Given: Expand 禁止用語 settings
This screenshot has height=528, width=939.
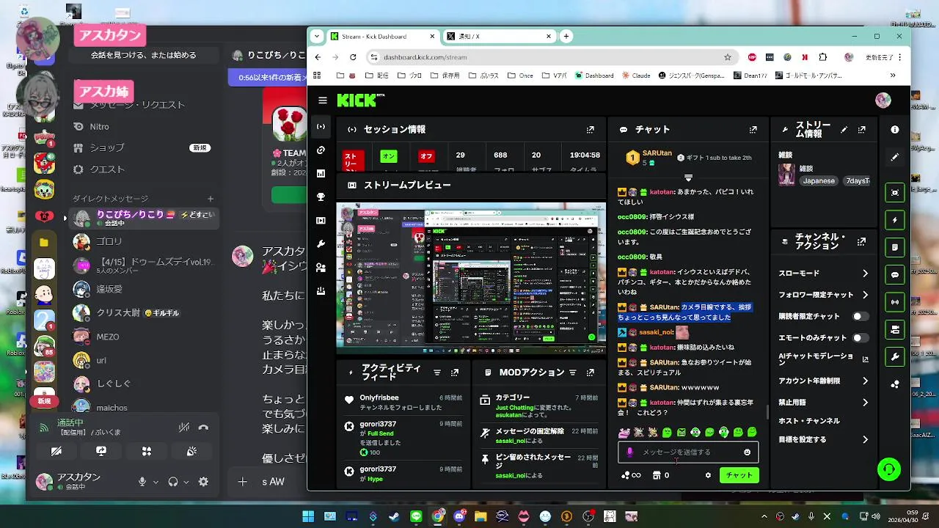Looking at the screenshot, I should click(865, 403).
